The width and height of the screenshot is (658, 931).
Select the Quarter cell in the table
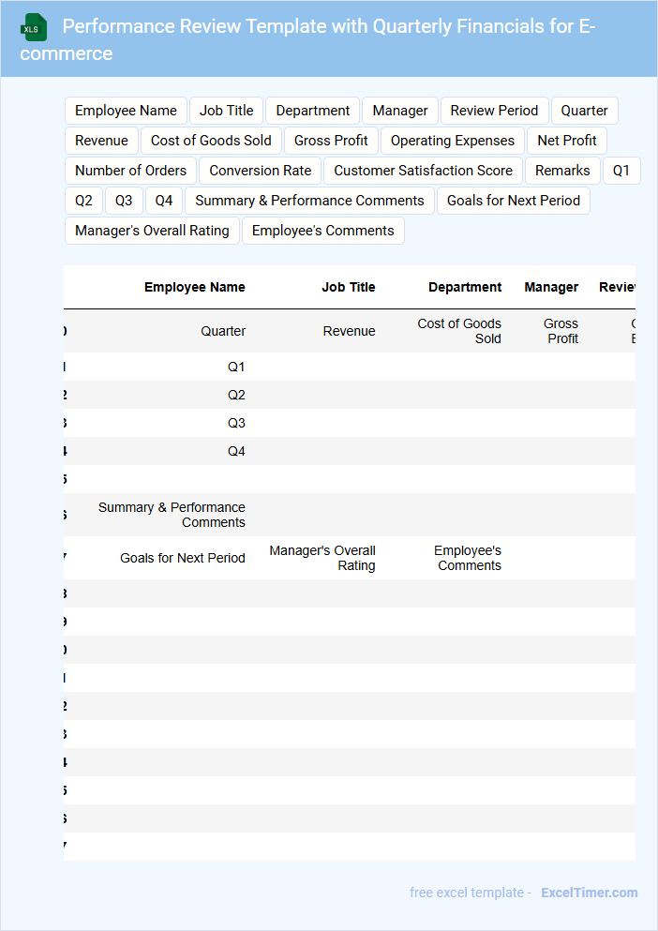[223, 331]
